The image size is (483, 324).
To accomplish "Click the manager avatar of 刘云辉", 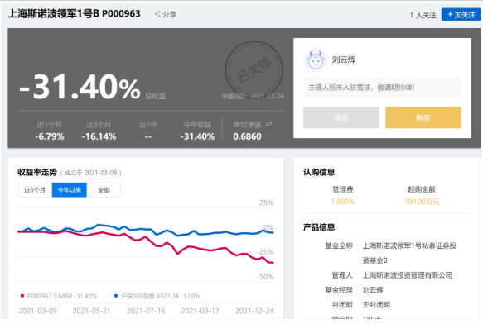I will 315,60.
